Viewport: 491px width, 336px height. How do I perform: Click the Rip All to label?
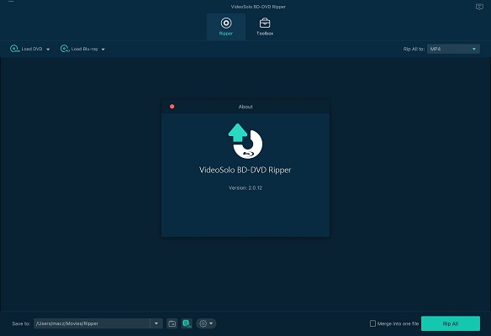point(414,49)
